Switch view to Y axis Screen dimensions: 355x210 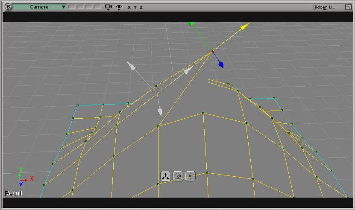click(135, 7)
